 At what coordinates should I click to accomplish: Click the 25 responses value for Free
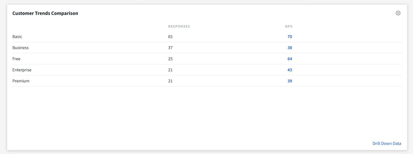pos(170,59)
